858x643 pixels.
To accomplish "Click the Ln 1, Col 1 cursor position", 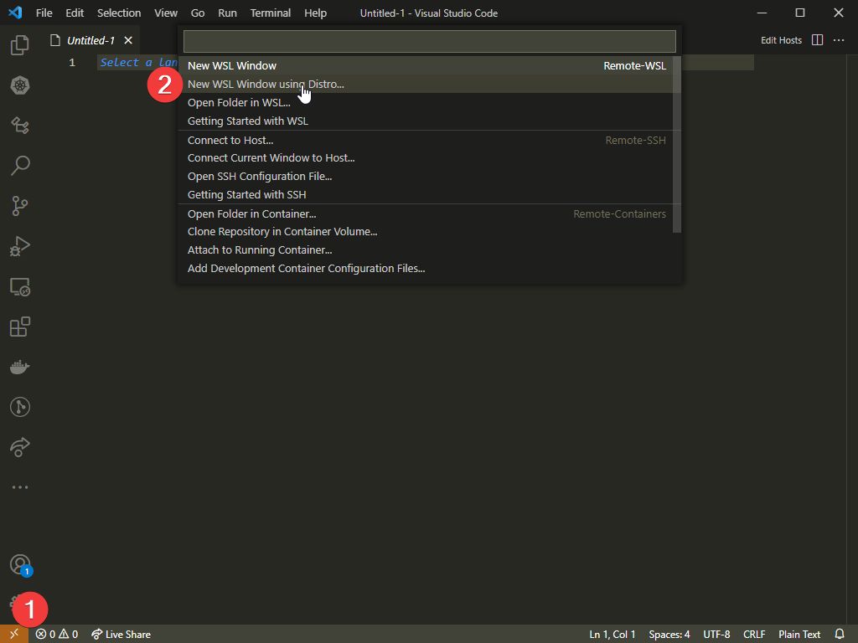I will [612, 635].
